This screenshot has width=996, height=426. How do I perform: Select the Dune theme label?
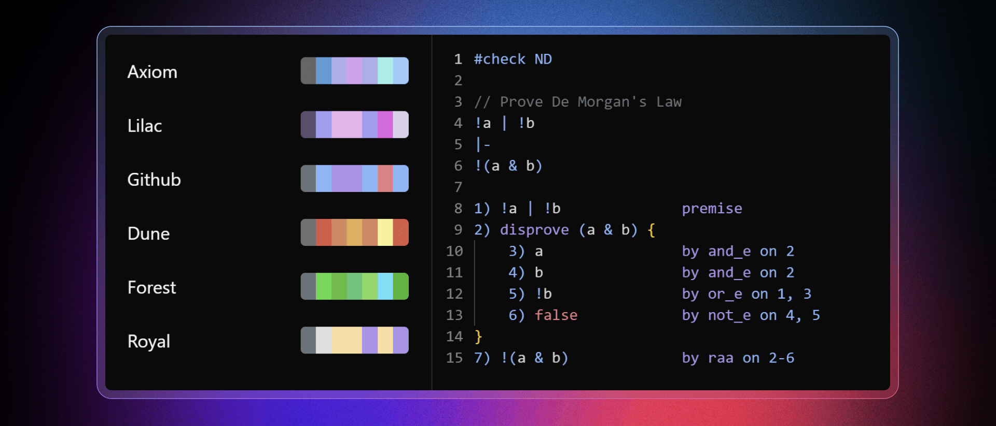pos(148,233)
